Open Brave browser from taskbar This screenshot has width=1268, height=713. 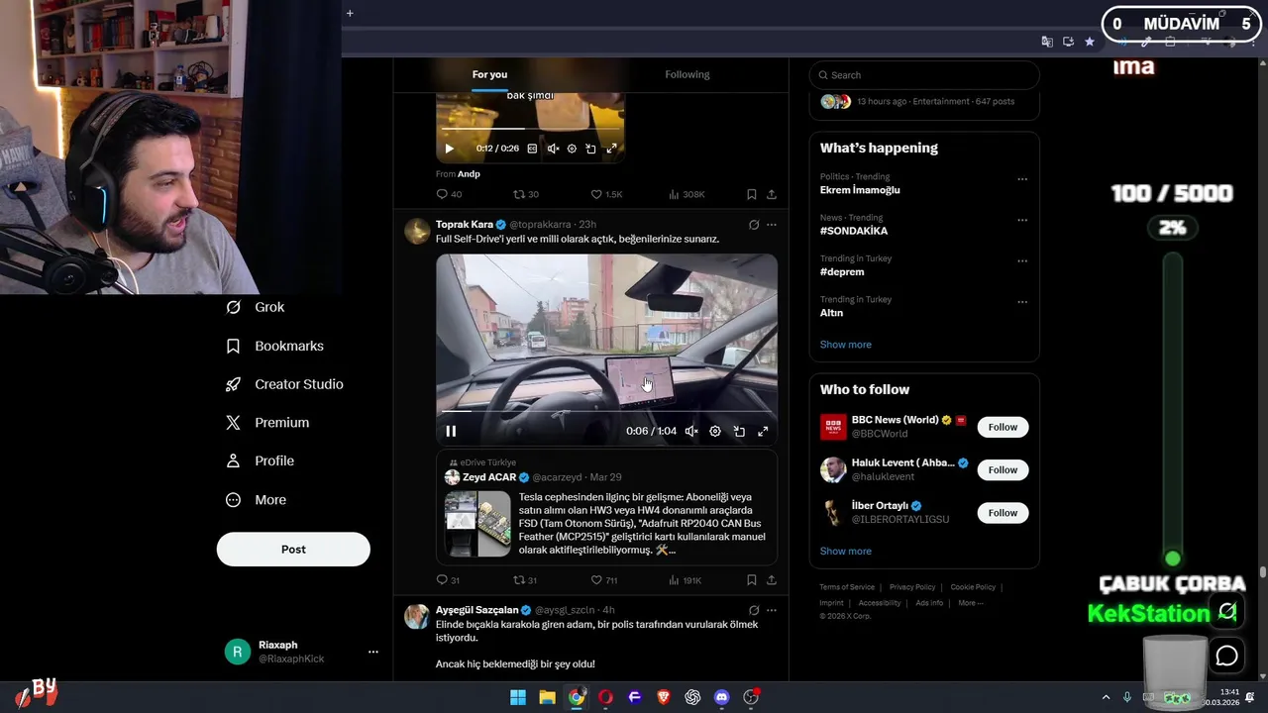click(664, 697)
